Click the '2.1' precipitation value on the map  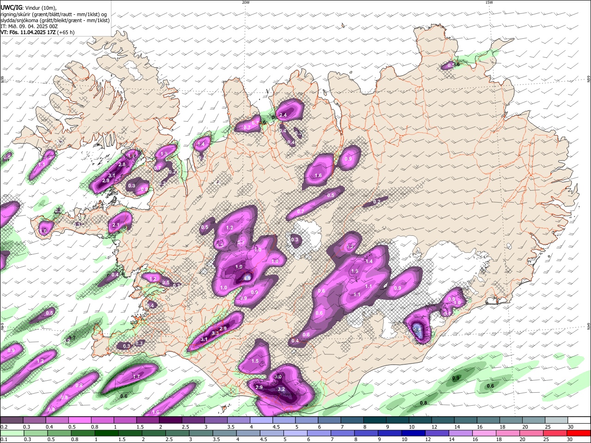pyautogui.click(x=116, y=225)
